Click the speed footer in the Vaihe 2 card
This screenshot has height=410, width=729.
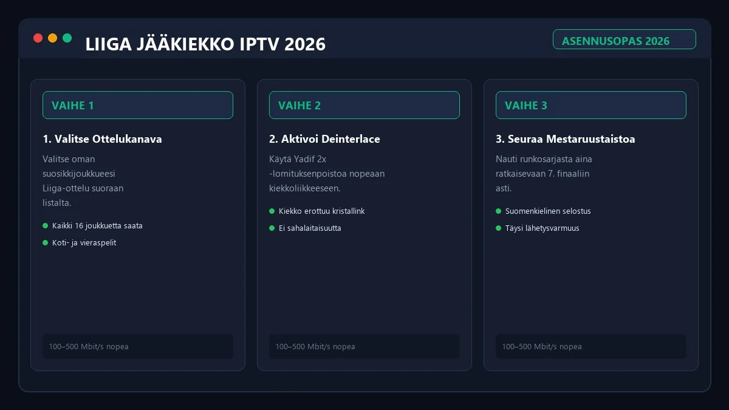[364, 346]
